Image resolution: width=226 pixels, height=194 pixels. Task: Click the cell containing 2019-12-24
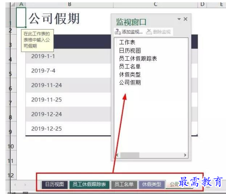68,114
